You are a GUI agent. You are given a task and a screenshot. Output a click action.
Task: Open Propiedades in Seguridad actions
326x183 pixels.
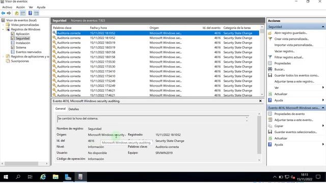282,63
